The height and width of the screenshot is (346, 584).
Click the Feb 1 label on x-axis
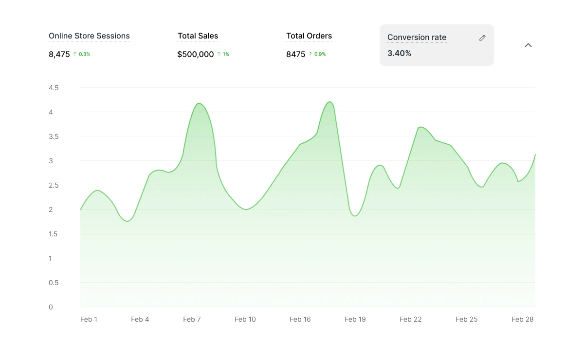(89, 319)
